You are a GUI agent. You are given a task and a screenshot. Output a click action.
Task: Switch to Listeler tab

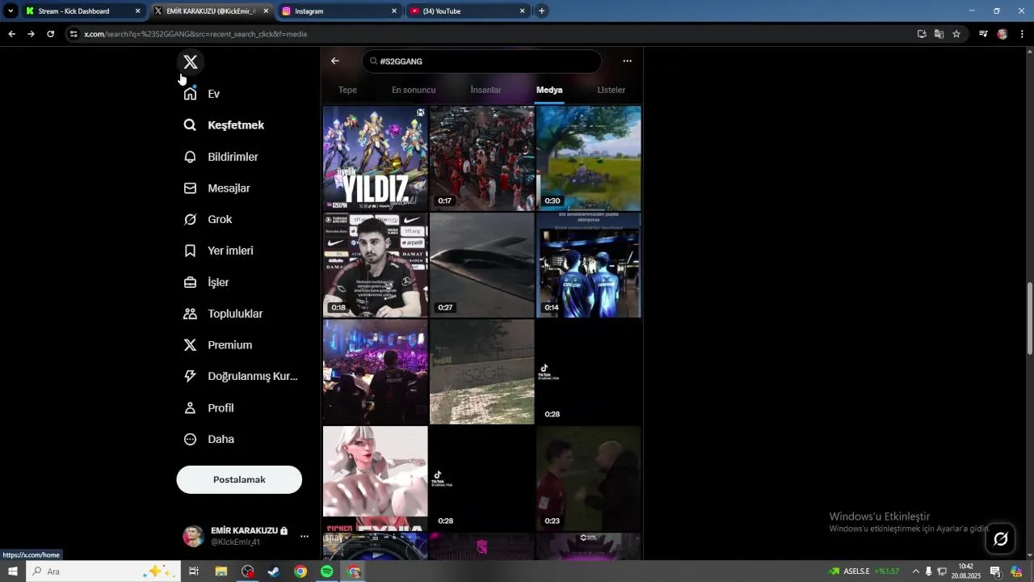click(x=611, y=90)
